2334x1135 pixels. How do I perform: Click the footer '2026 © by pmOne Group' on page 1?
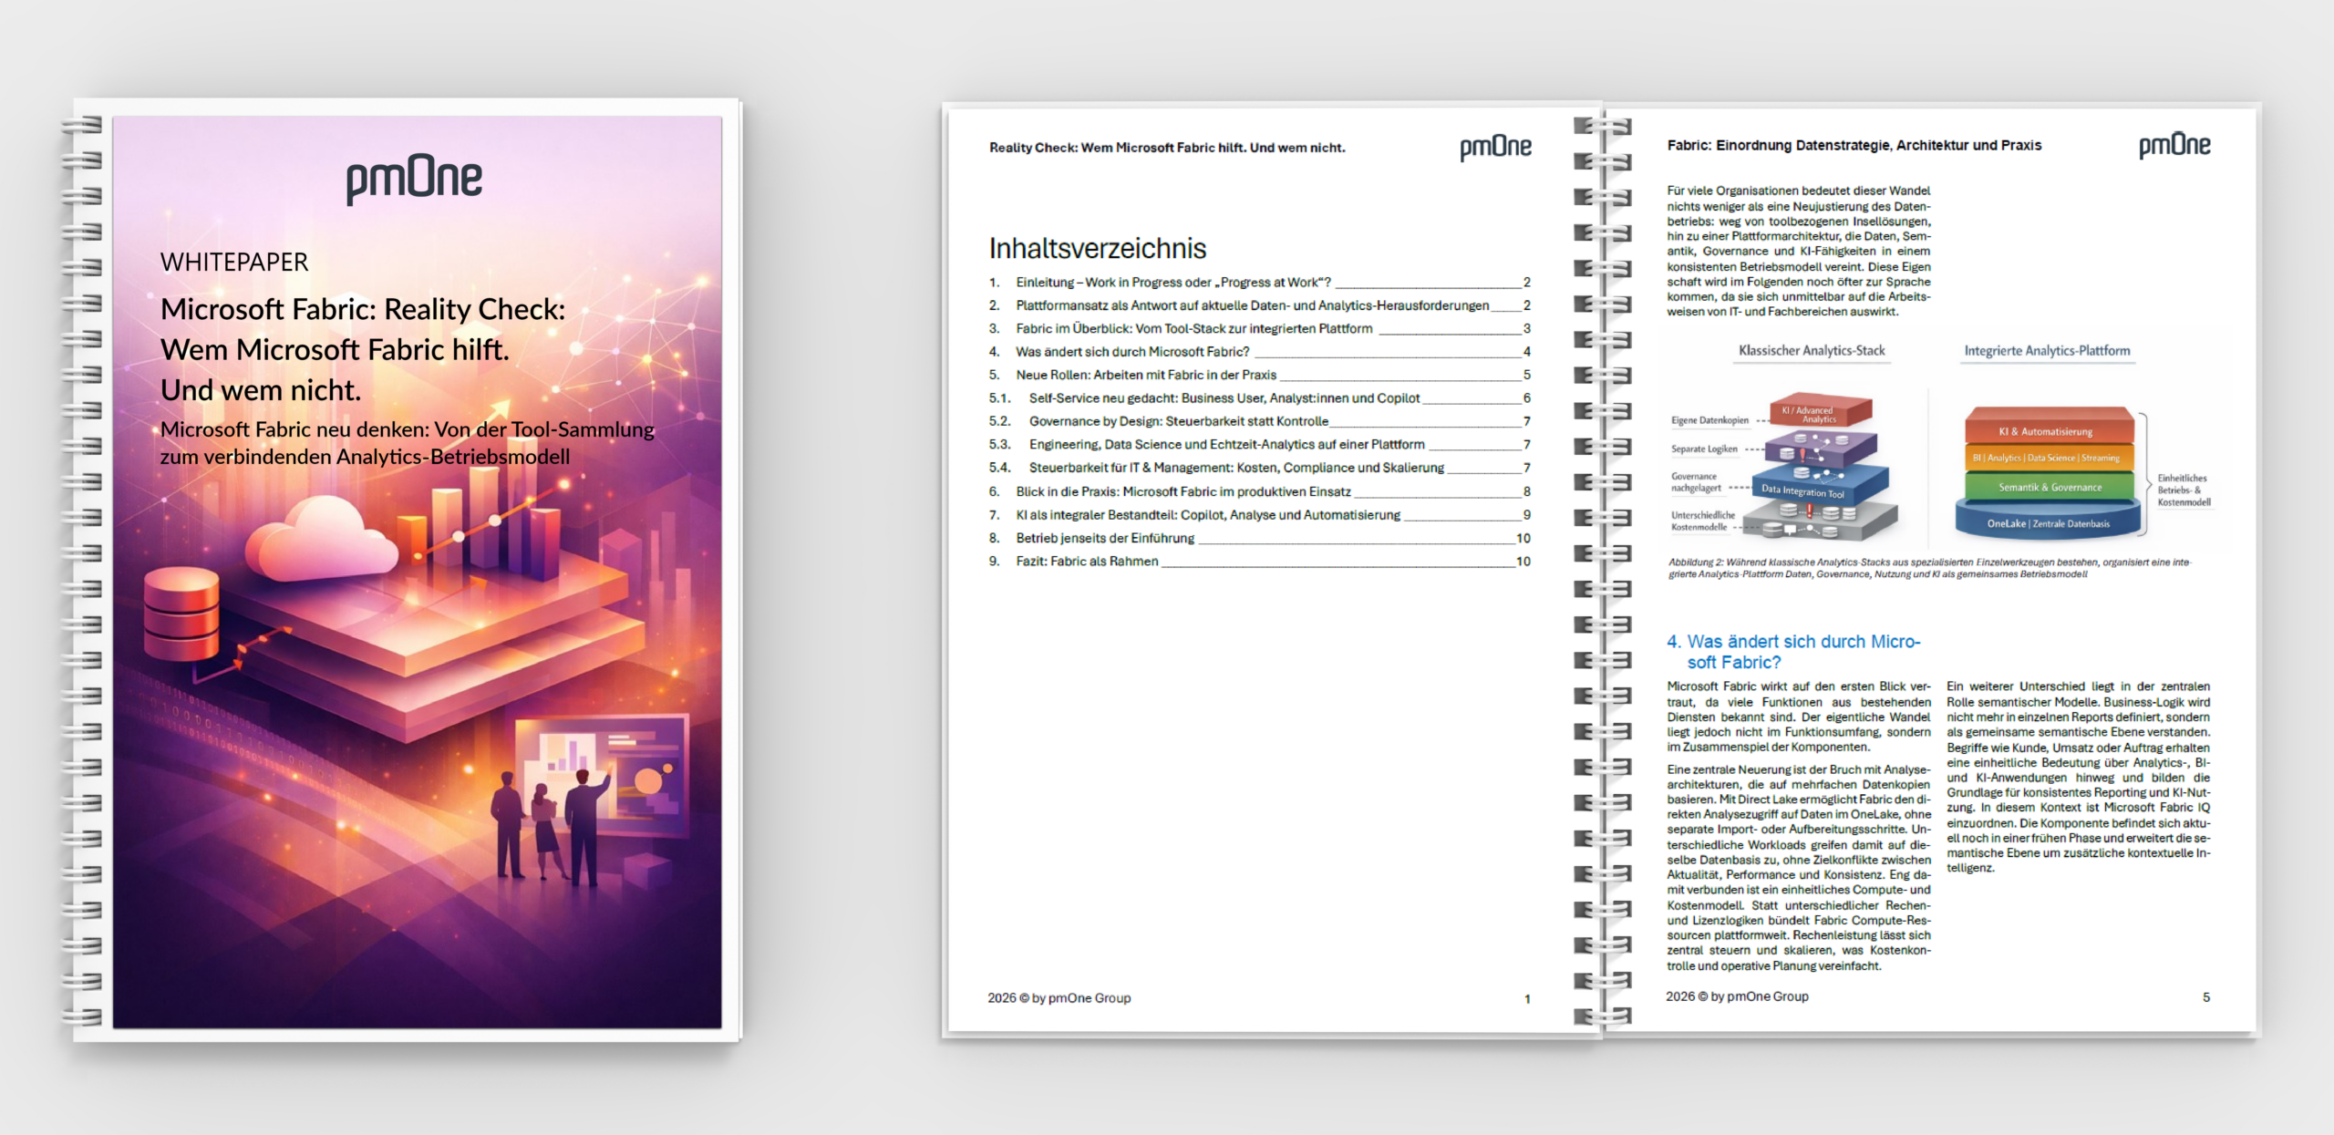[1059, 998]
